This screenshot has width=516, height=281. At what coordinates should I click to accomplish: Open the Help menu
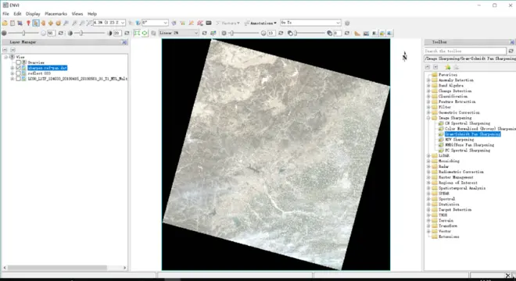click(92, 14)
